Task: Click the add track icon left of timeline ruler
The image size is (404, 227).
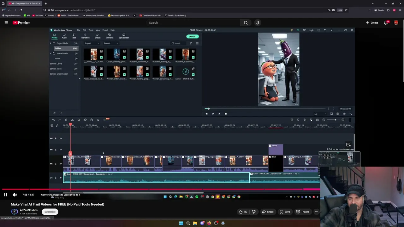Action: tap(52, 125)
